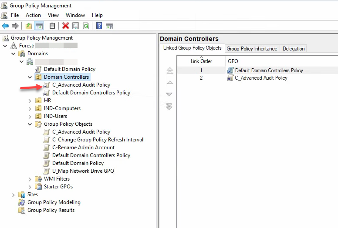Image resolution: width=338 pixels, height=228 pixels.
Task: Select C_Advanced Audit Policy row in list
Action: coord(257,78)
